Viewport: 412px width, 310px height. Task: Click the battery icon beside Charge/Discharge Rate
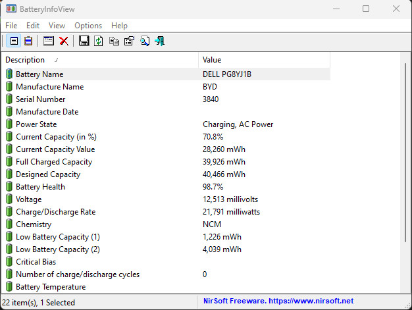[9, 212]
